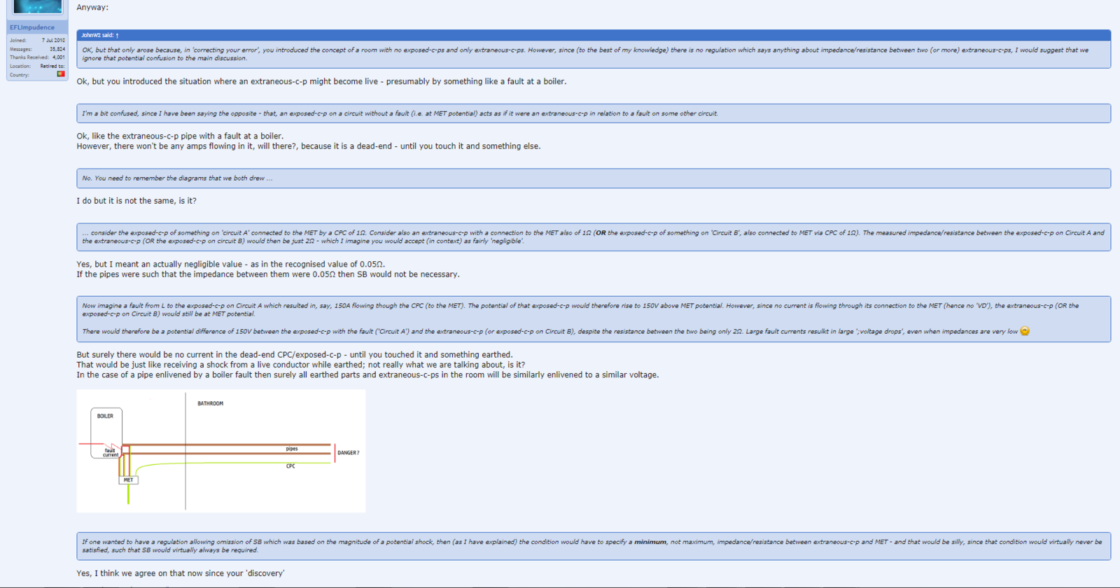Open the EFLImpudence user profile link
The image size is (1120, 588).
pos(32,27)
